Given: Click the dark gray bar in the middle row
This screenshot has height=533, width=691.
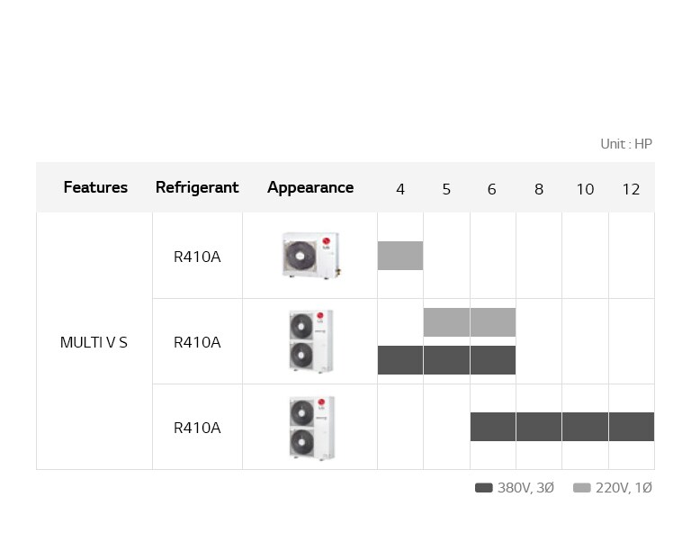Looking at the screenshot, I should point(446,360).
